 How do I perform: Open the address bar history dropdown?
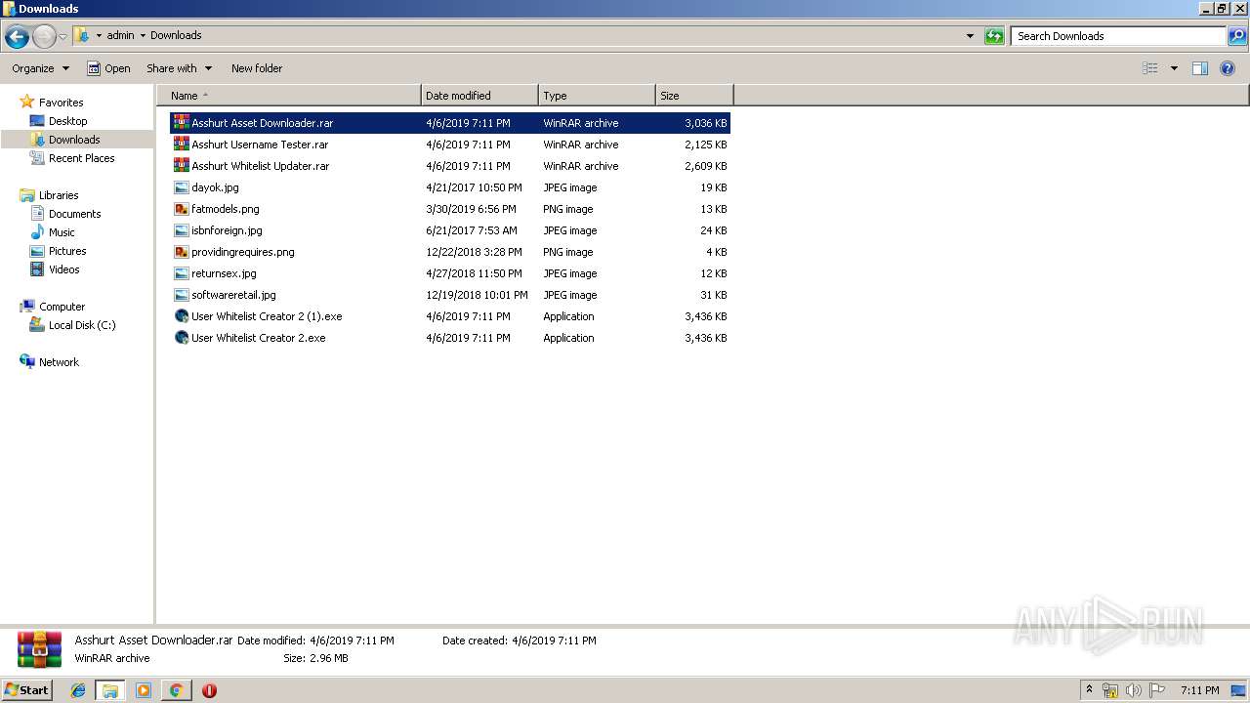click(970, 36)
